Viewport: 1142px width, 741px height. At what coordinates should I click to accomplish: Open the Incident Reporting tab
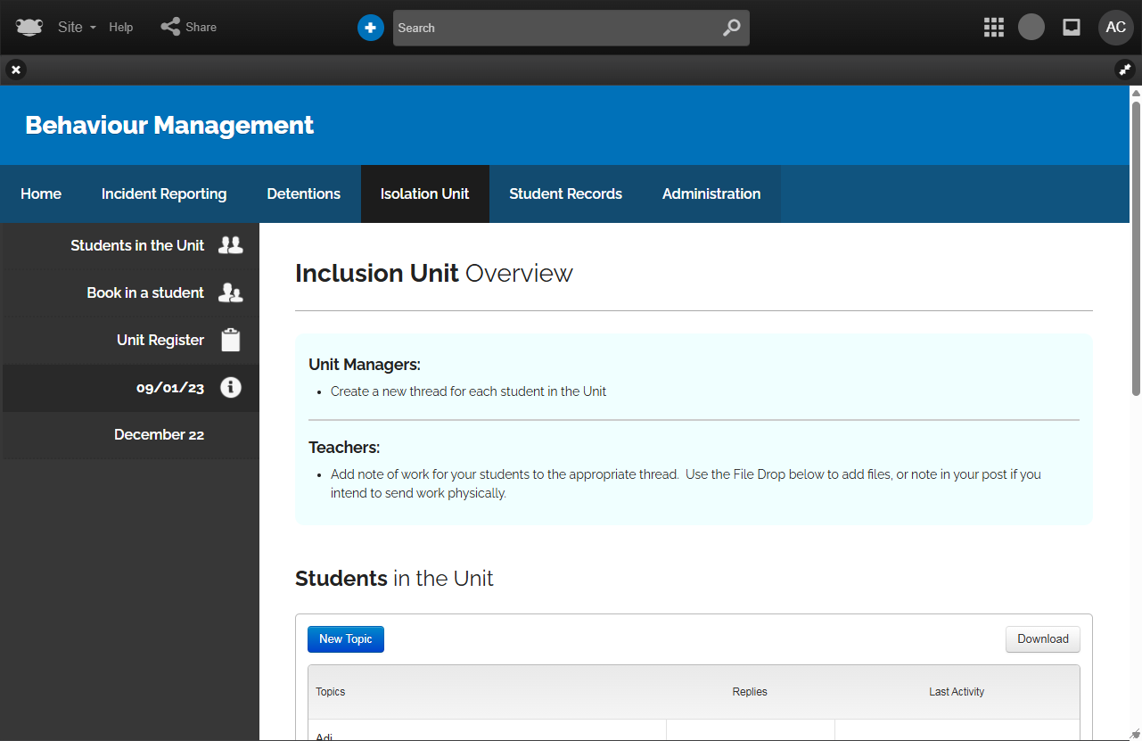point(164,193)
